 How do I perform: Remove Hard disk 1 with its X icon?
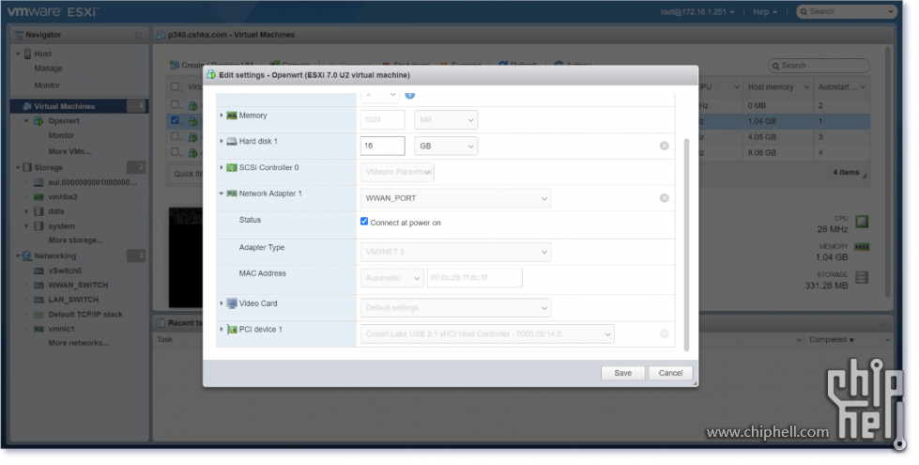pyautogui.click(x=664, y=146)
